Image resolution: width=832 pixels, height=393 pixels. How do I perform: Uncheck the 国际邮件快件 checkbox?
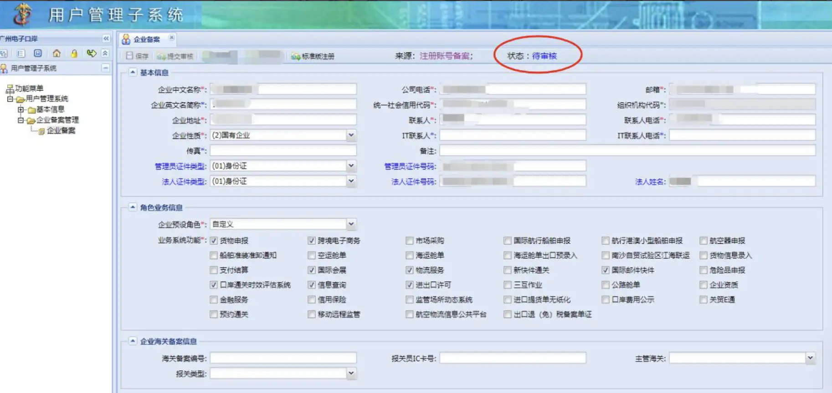pos(606,270)
